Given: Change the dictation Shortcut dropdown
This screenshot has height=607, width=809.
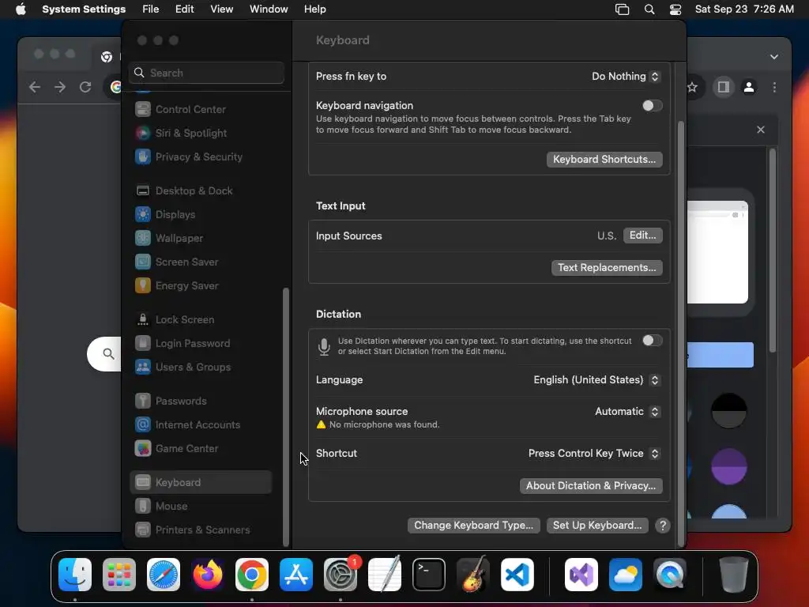Looking at the screenshot, I should point(594,453).
